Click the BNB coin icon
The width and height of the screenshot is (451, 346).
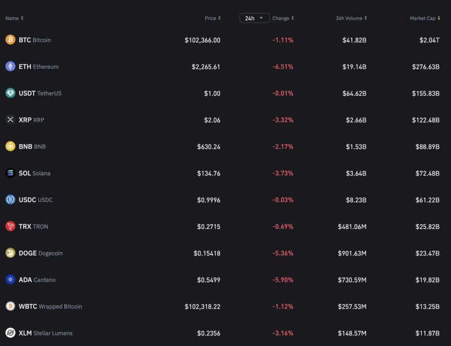coord(10,146)
